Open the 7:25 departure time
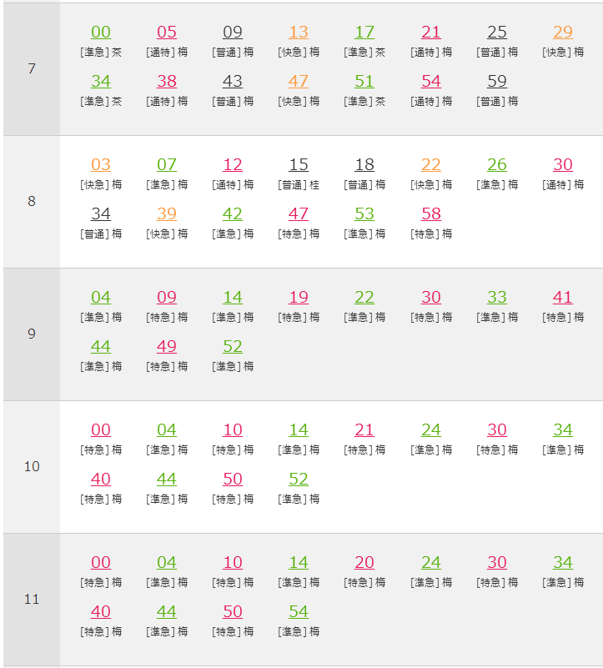This screenshot has height=668, width=603. click(x=497, y=33)
